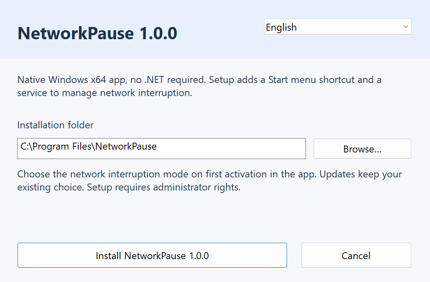430x282 pixels.
Task: Click the service to manage network interruption line
Action: click(x=105, y=93)
